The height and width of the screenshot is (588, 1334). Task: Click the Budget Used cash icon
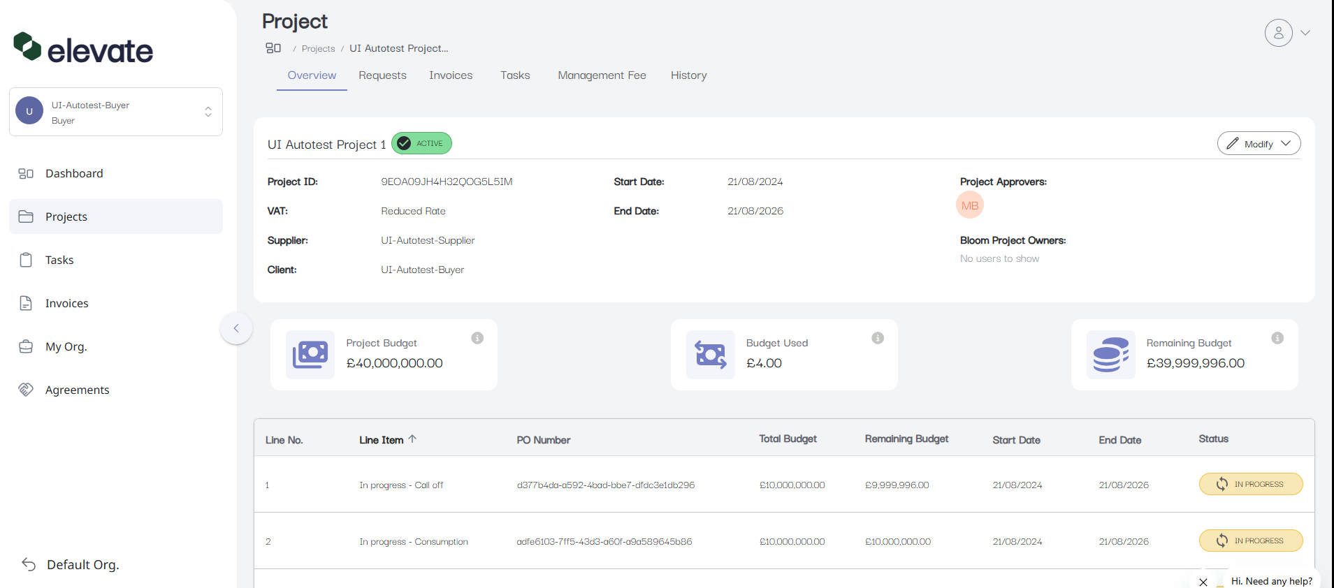711,355
